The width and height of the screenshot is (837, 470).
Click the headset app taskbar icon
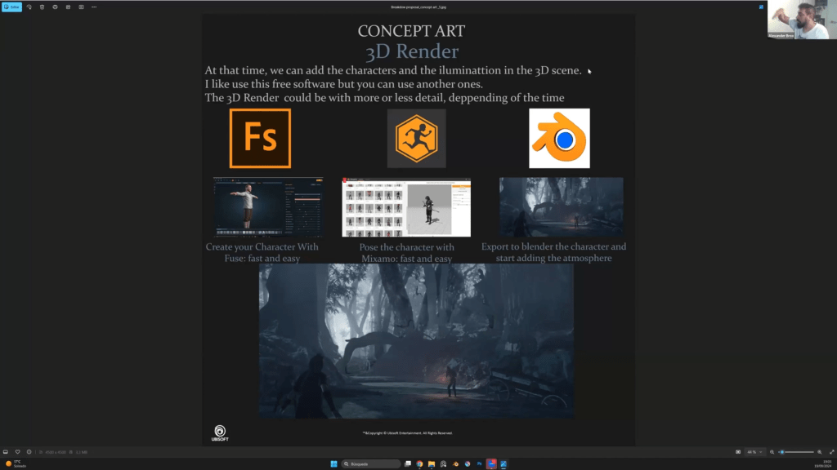[x=443, y=463]
